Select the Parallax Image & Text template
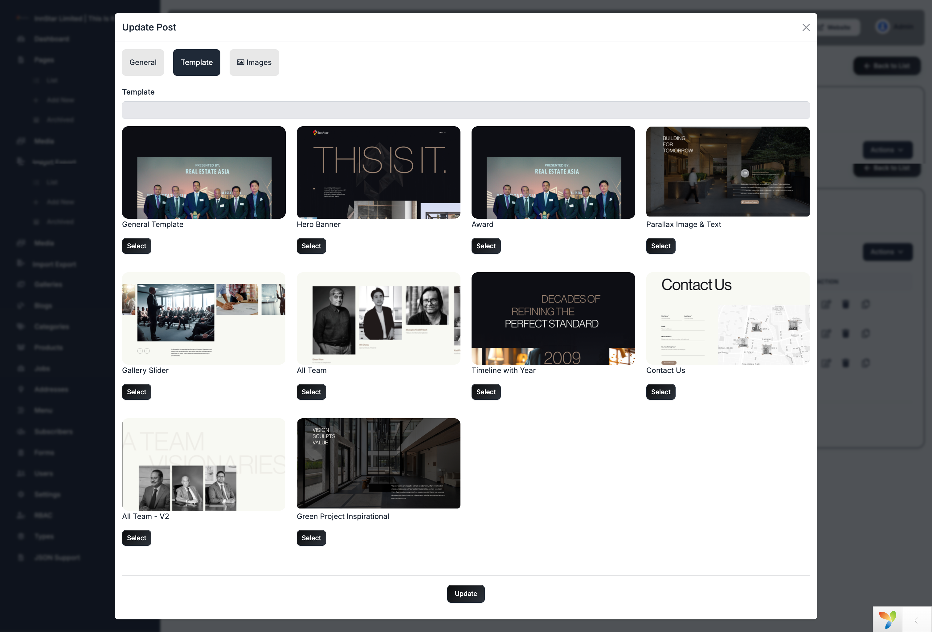 click(x=660, y=246)
